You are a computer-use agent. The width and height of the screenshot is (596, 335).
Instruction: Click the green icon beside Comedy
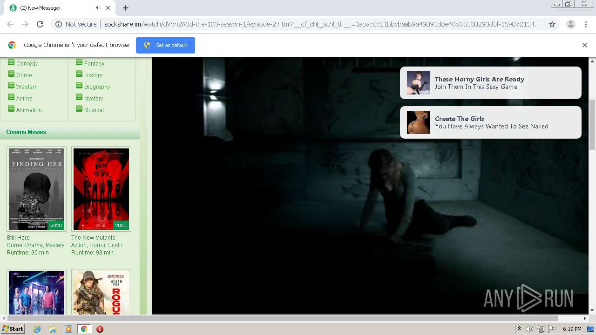(x=11, y=62)
